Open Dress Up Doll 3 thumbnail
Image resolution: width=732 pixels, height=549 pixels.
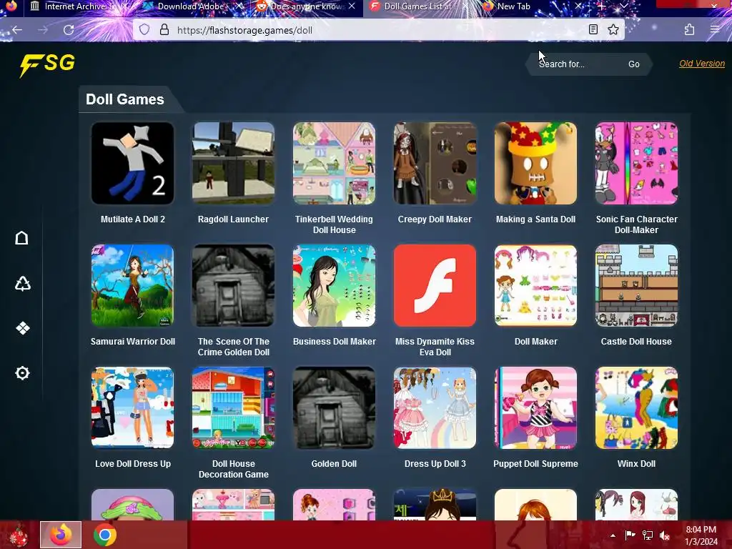(435, 408)
